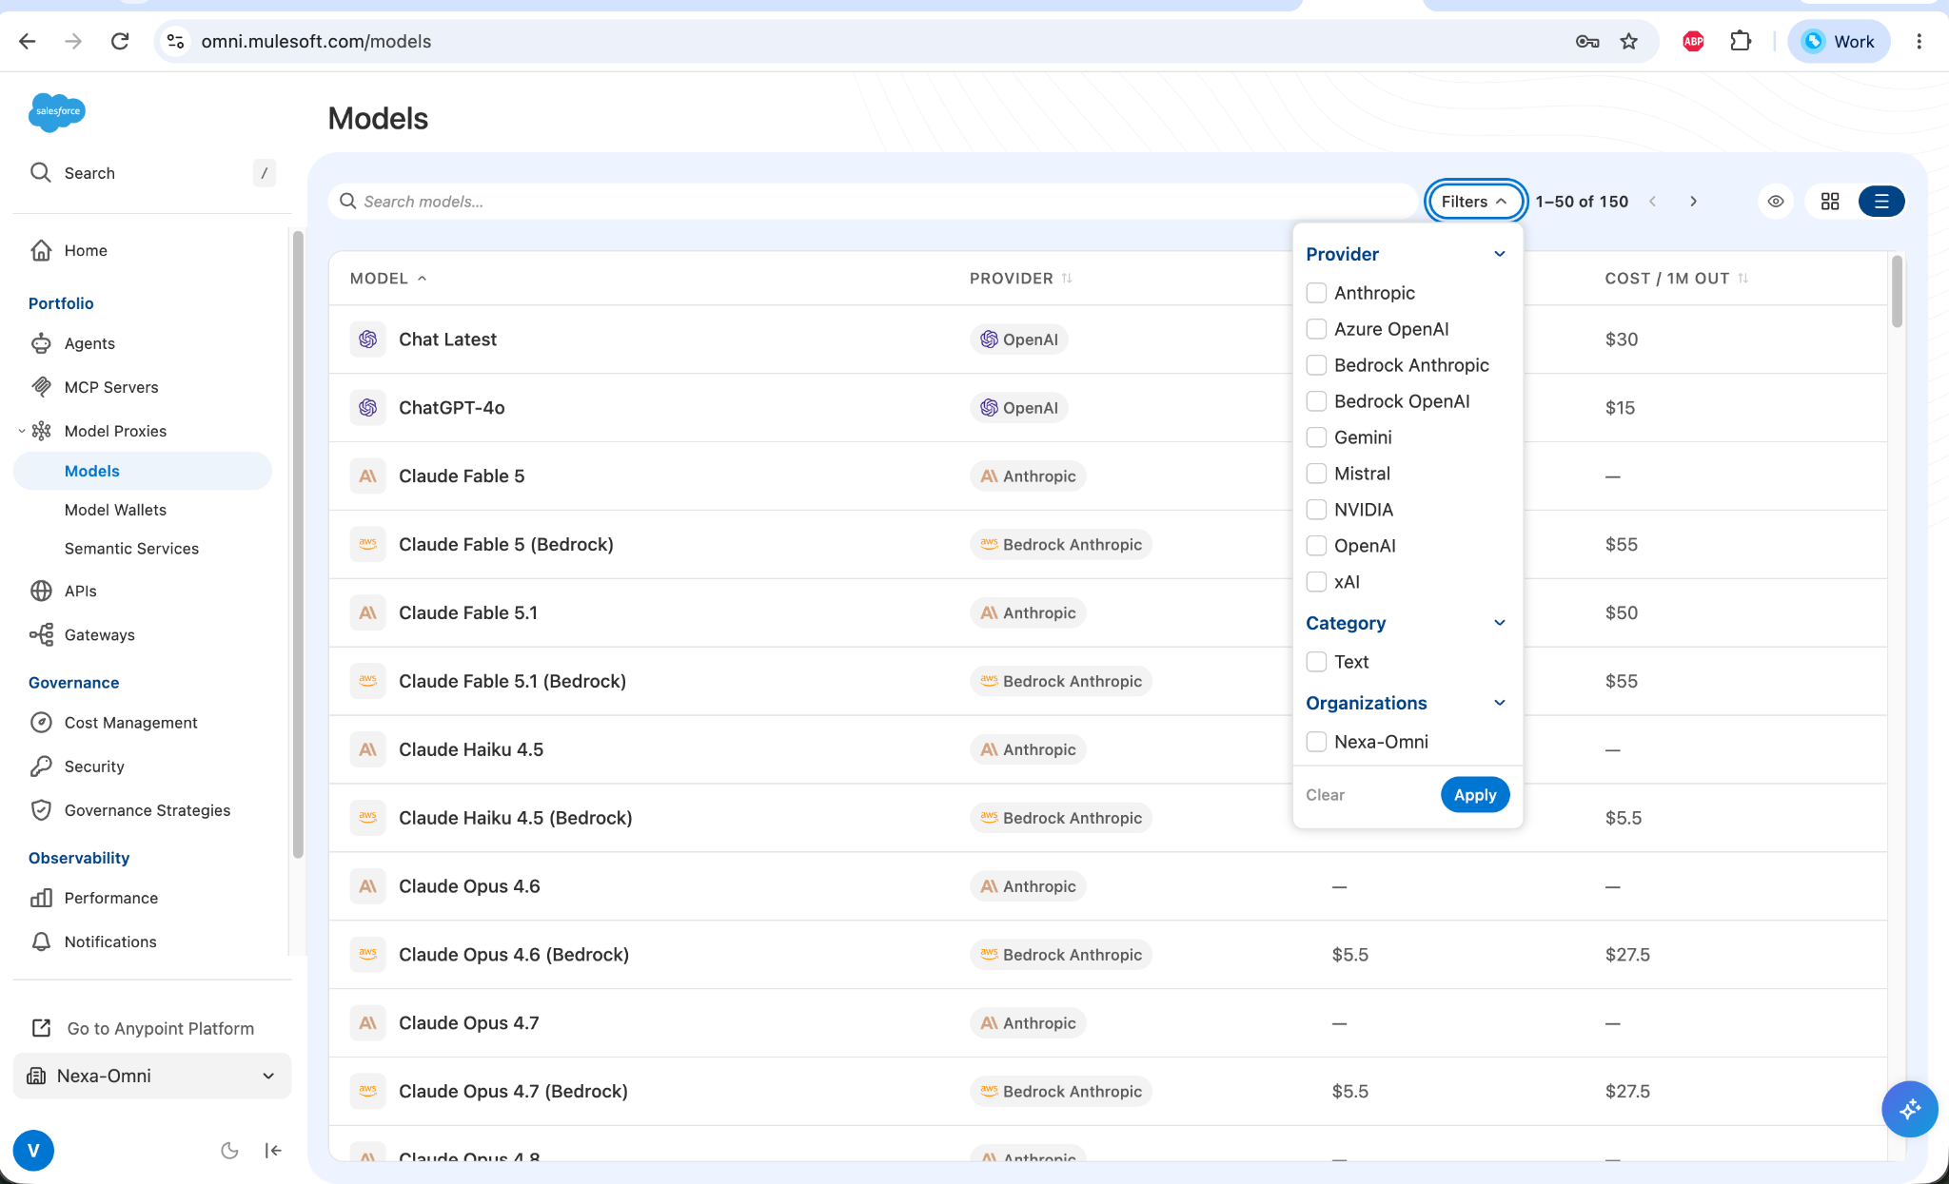Image resolution: width=1949 pixels, height=1184 pixels.
Task: Open Agents from the sidebar
Action: (89, 343)
